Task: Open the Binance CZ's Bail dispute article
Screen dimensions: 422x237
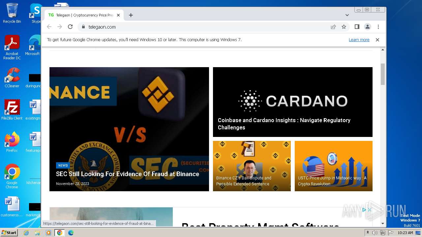Action: pos(244,181)
